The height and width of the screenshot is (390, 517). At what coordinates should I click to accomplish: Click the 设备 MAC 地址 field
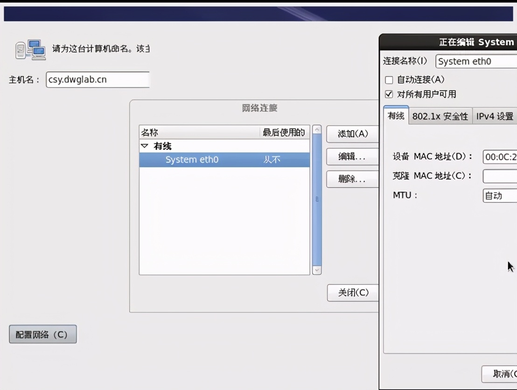[x=500, y=157]
